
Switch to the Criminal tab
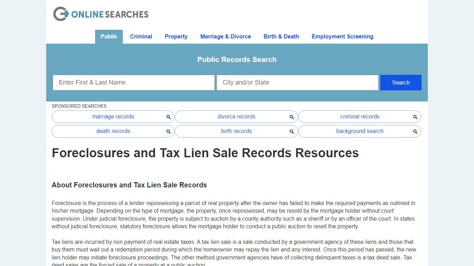[141, 37]
